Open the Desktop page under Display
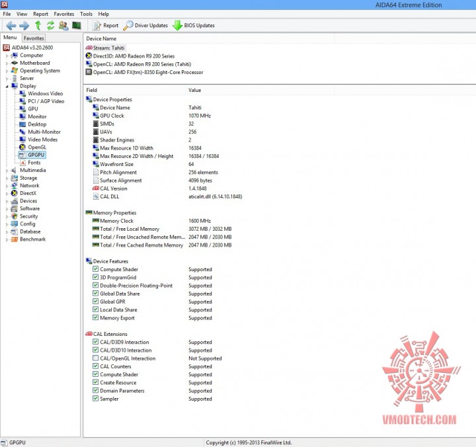Viewport: 476px width, 447px height. click(37, 124)
